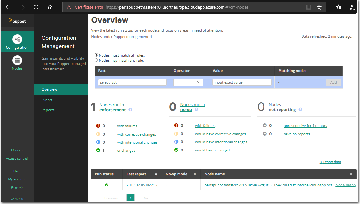Click the no-op with failures link
360x204 pixels.
tap(205, 126)
